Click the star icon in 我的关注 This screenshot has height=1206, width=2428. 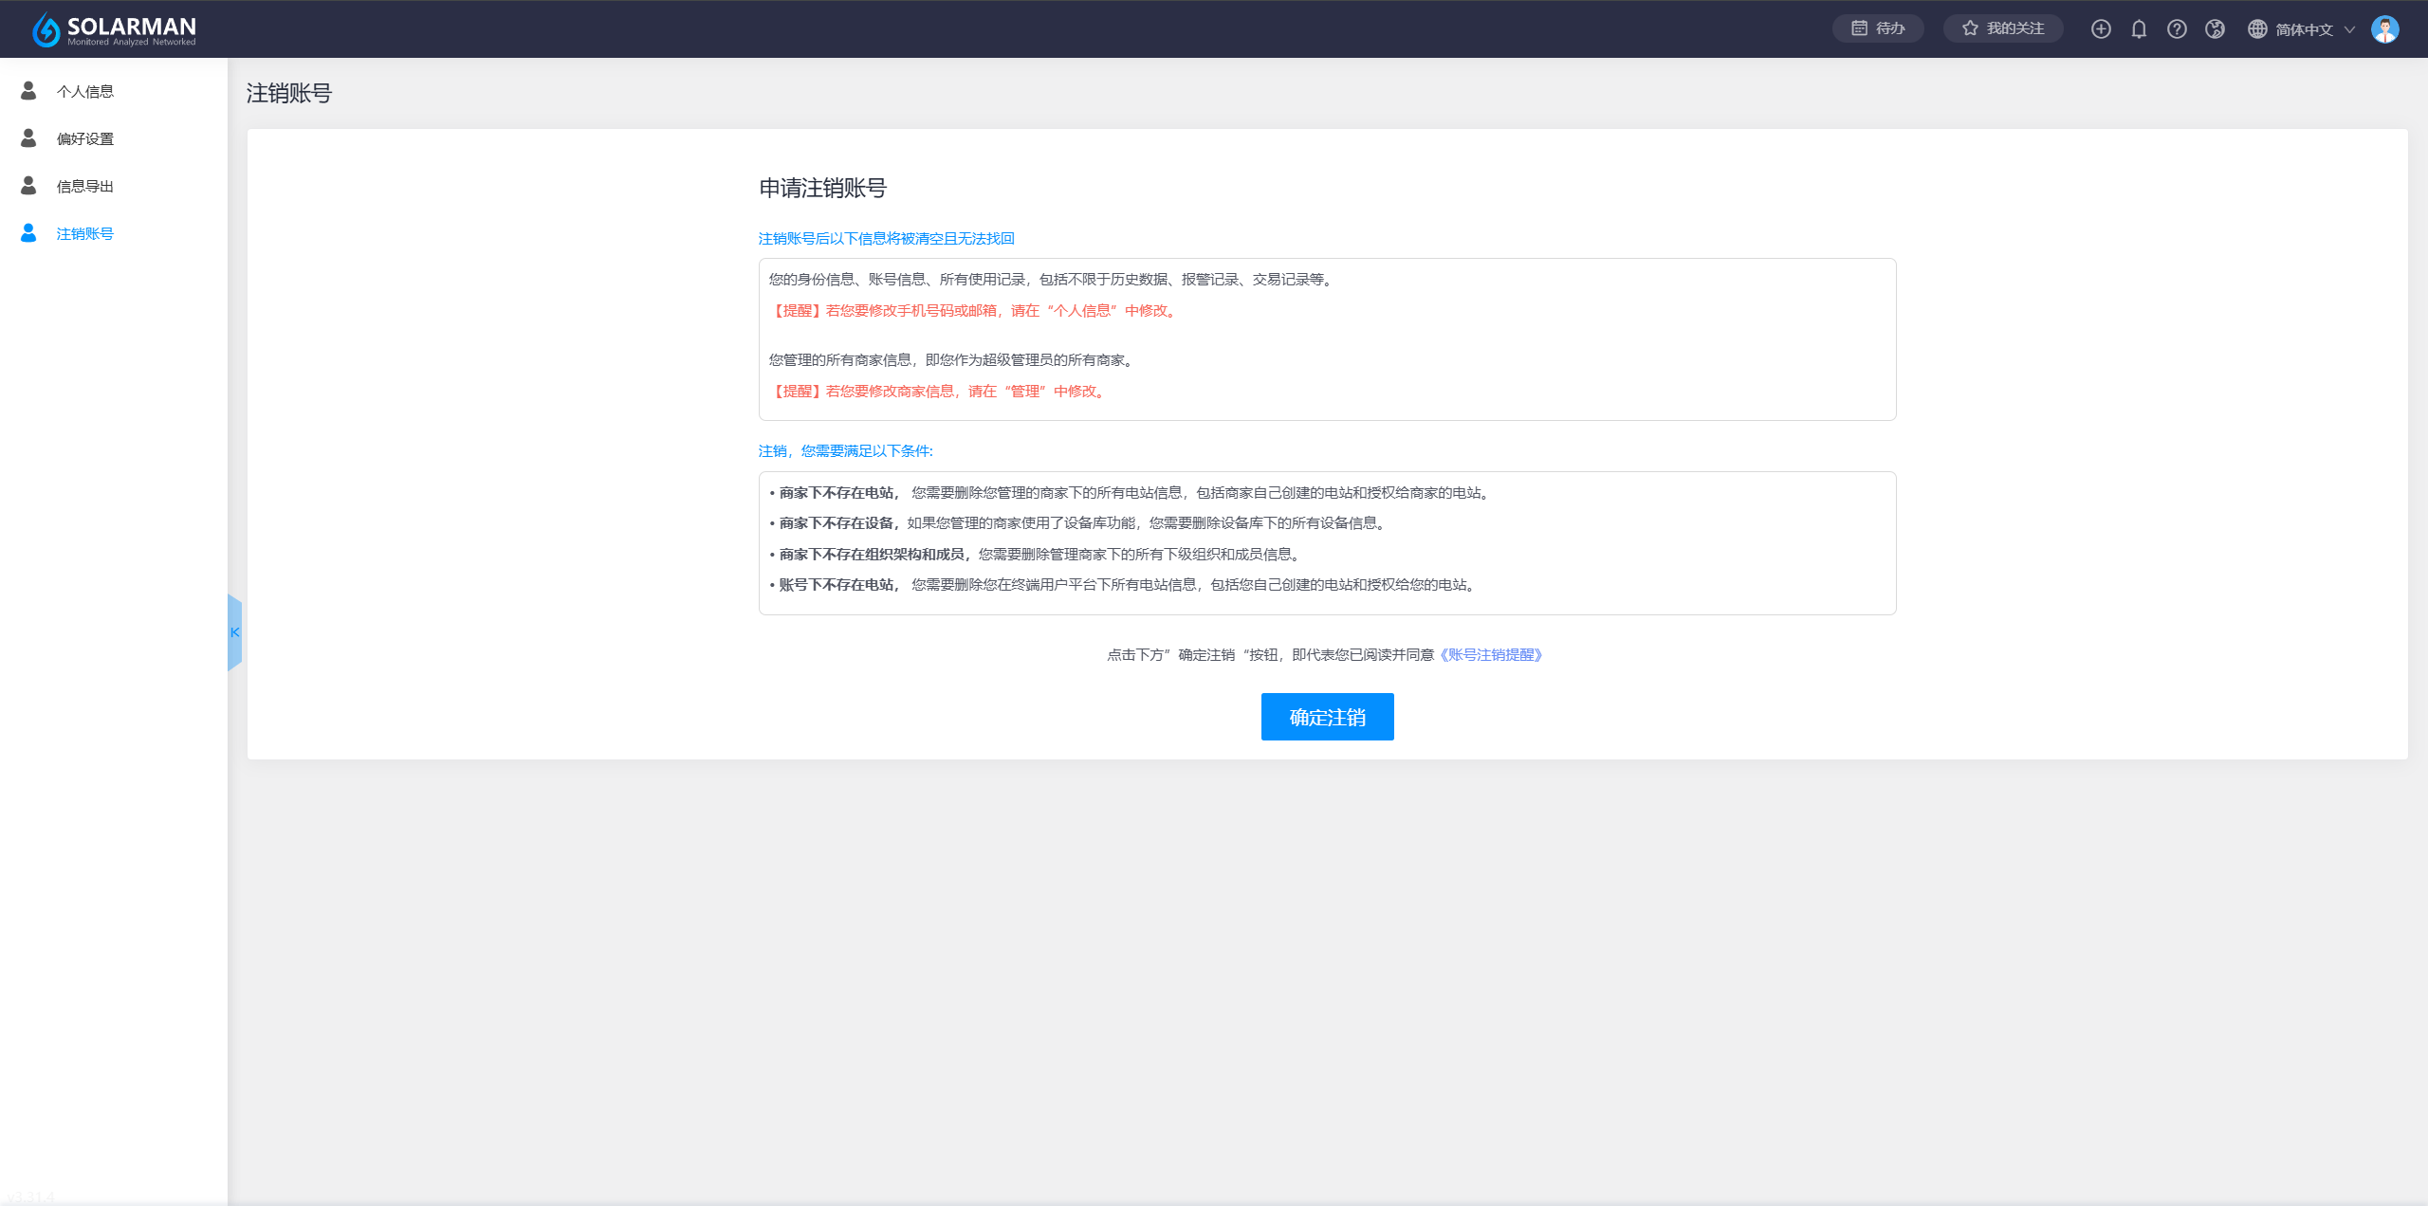(1970, 28)
